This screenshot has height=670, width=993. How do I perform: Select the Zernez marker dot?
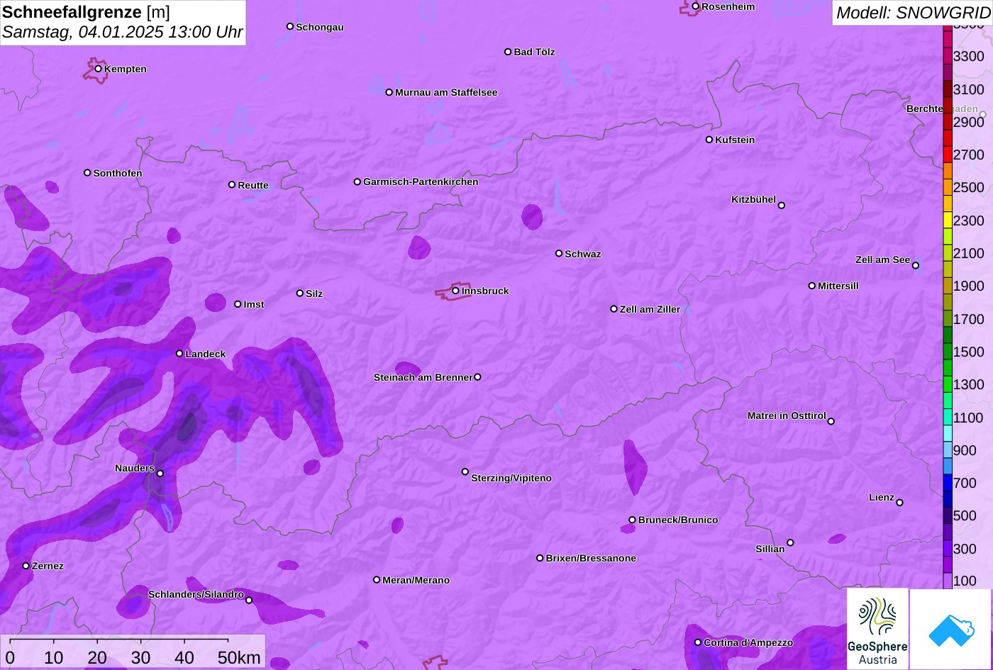point(26,566)
